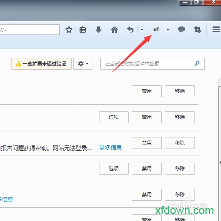Open the 更多信息 link

coord(110,148)
